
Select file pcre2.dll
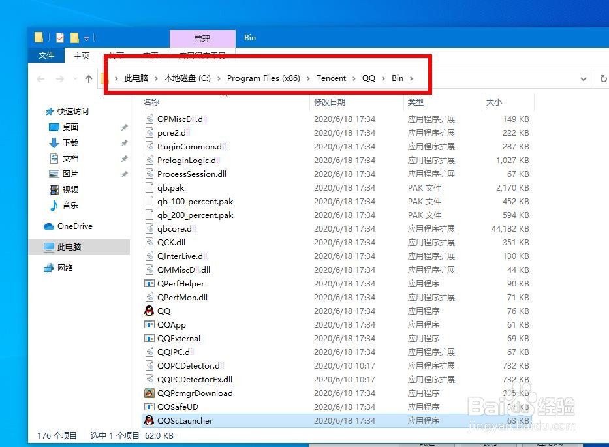click(173, 133)
